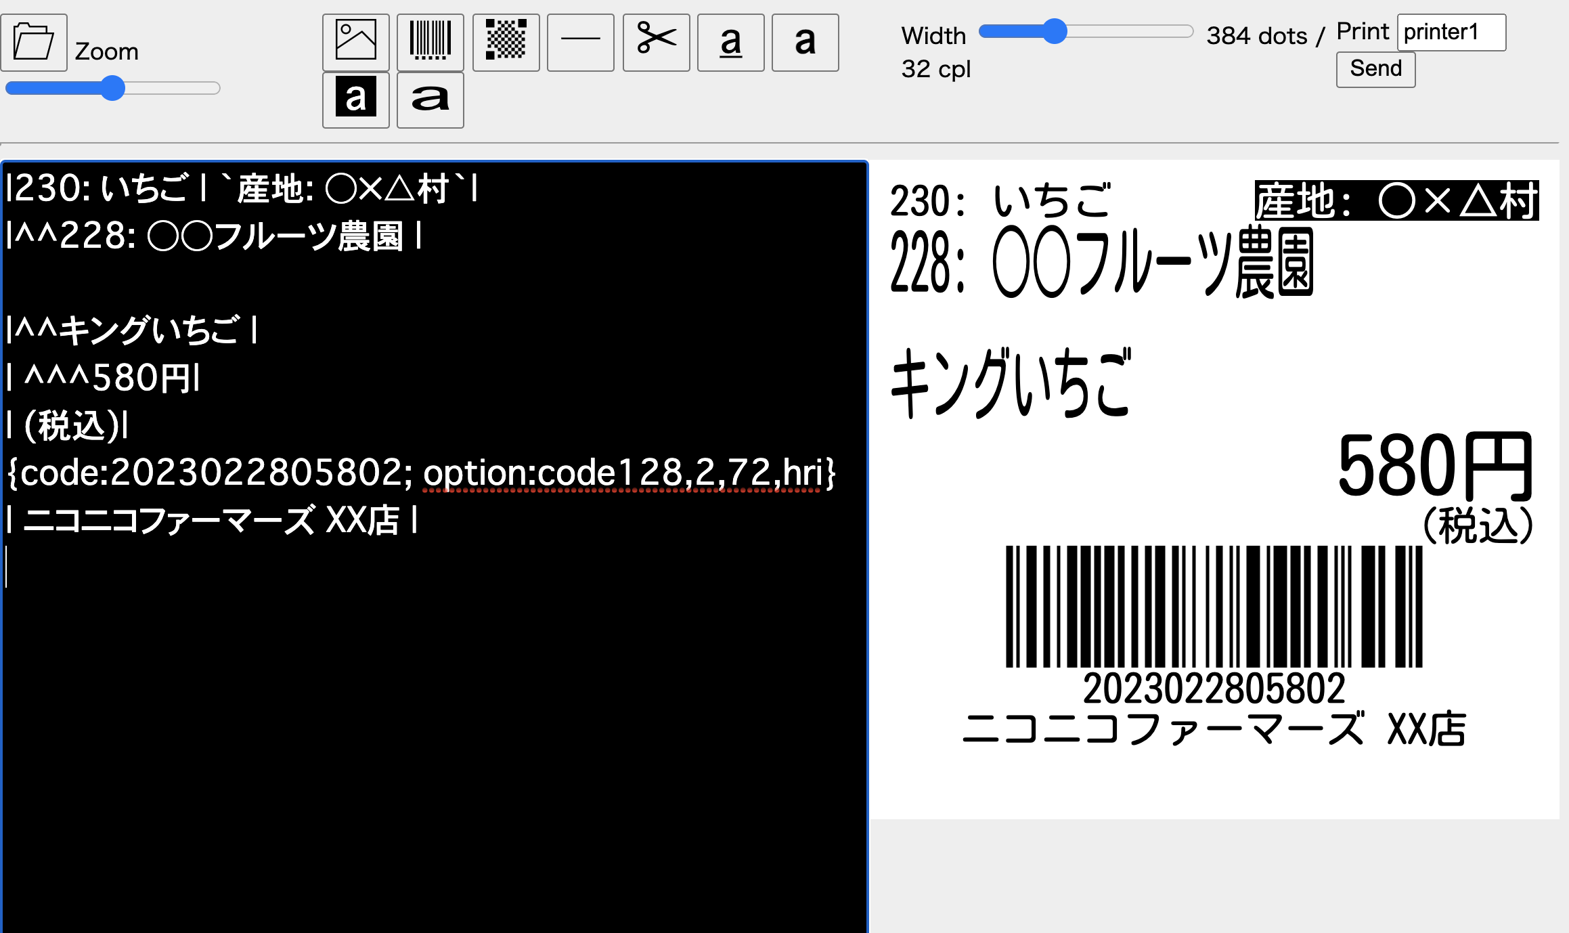Insert a barcode using the barcode icon
Image resolution: width=1569 pixels, height=933 pixels.
430,41
